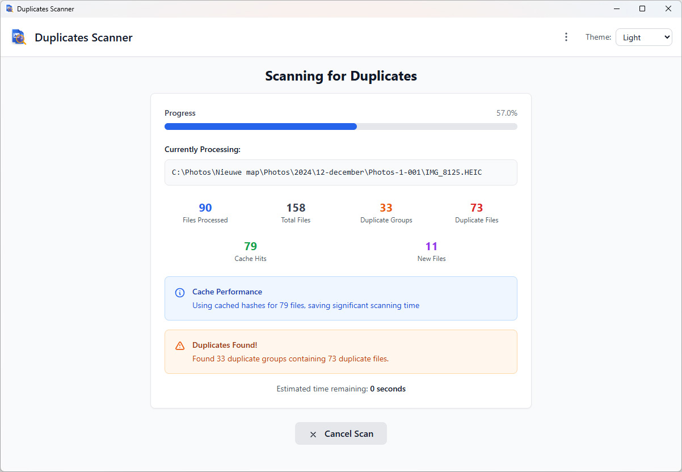This screenshot has width=682, height=472.
Task: Close the Duplicates Scanner window
Action: click(x=668, y=9)
